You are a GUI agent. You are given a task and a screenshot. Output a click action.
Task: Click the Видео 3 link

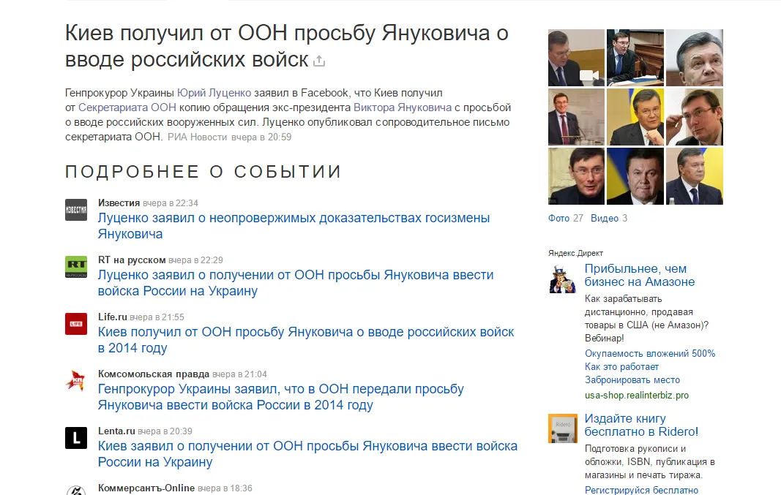[x=609, y=219]
